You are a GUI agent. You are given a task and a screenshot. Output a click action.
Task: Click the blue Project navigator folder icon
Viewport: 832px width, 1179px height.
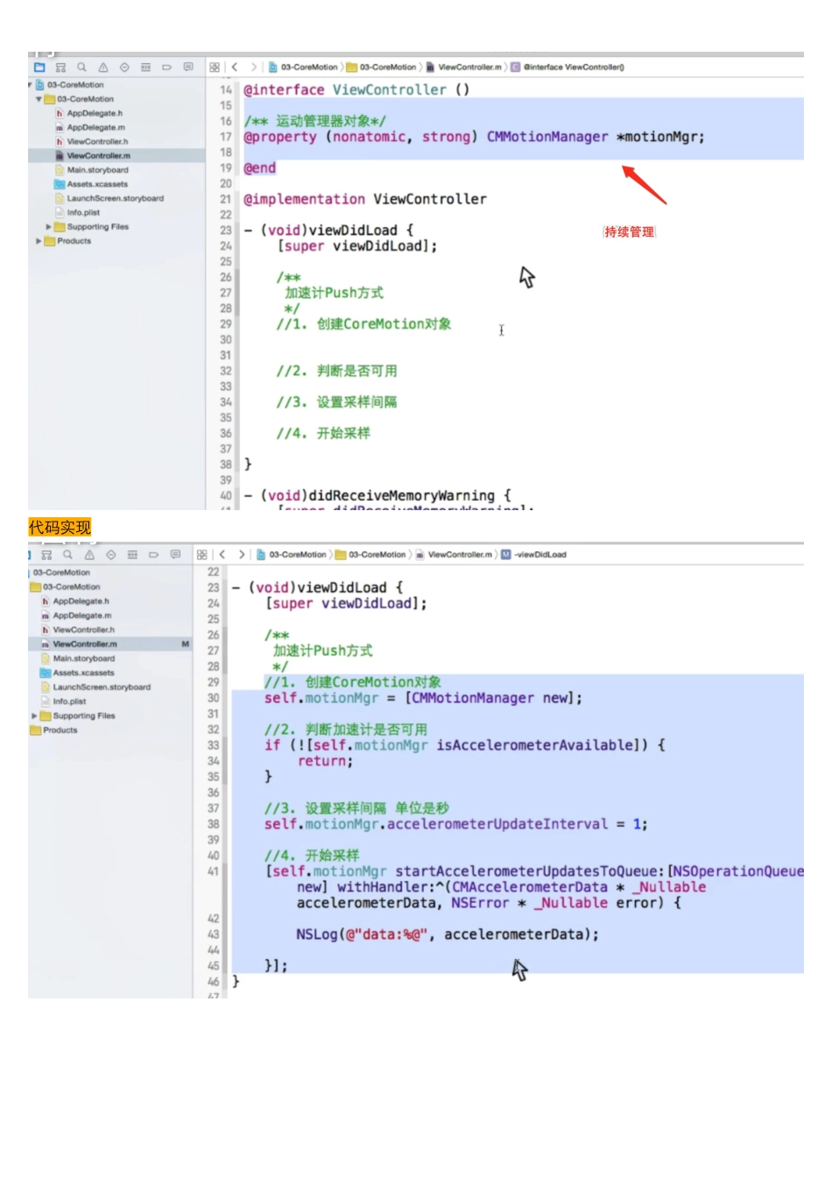click(39, 67)
